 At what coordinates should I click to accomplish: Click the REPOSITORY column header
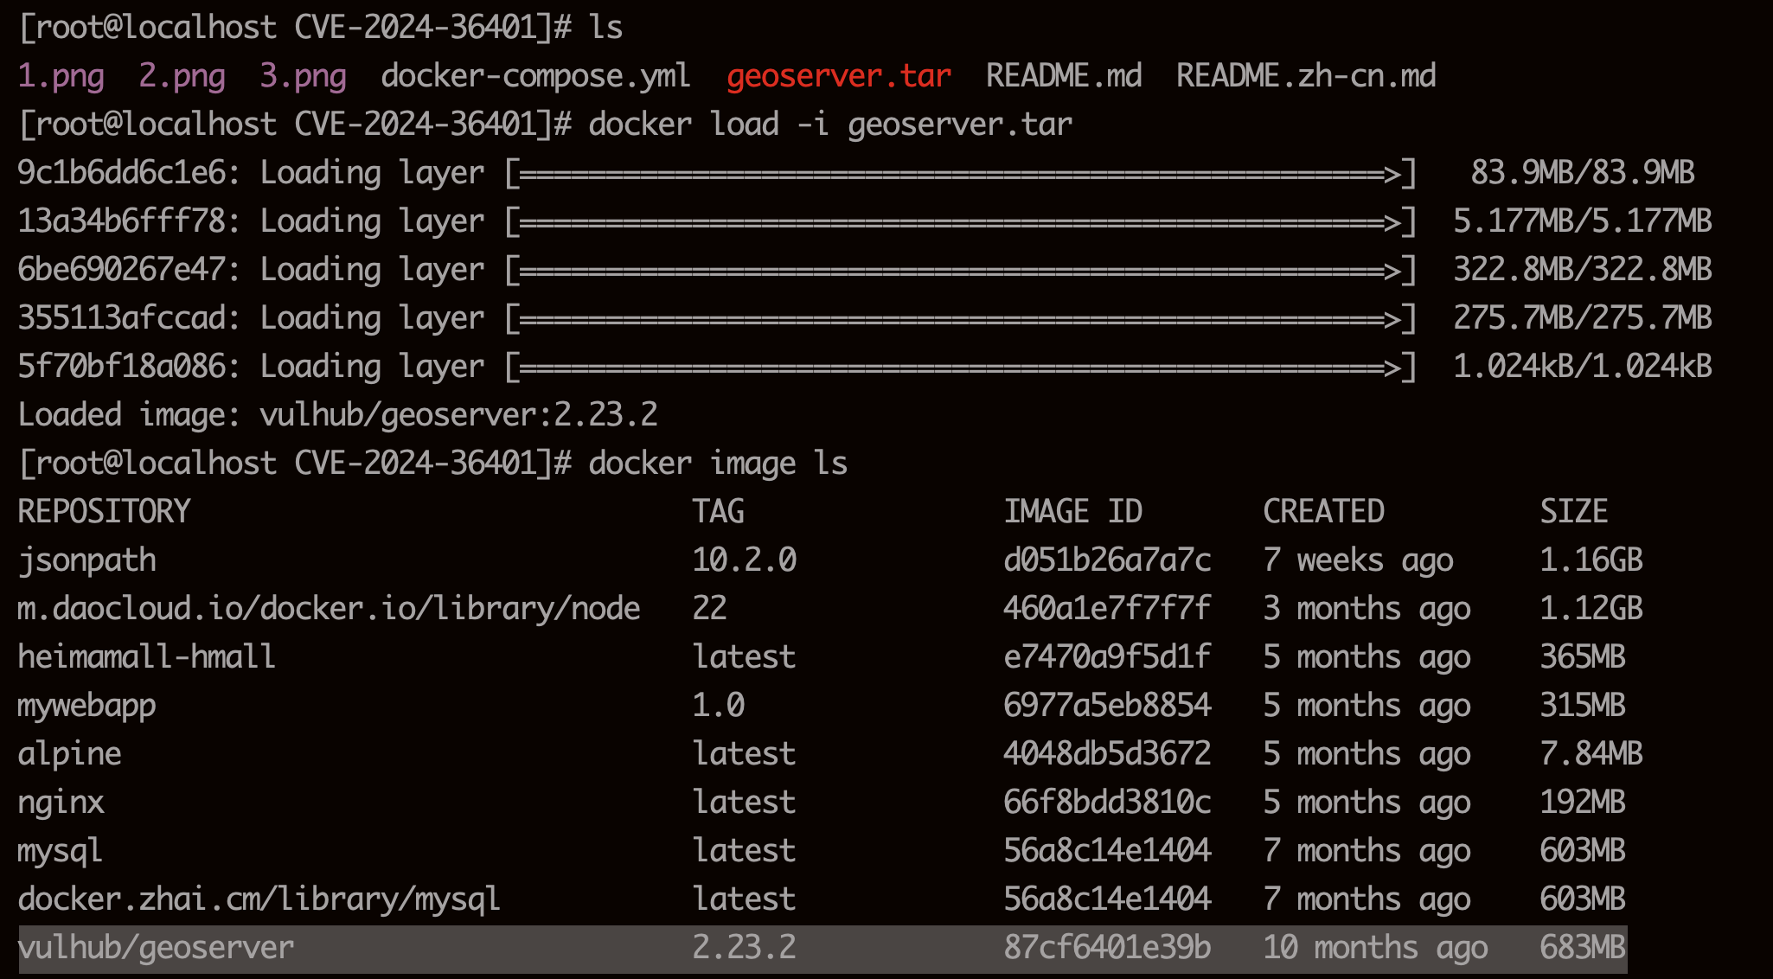(x=104, y=512)
